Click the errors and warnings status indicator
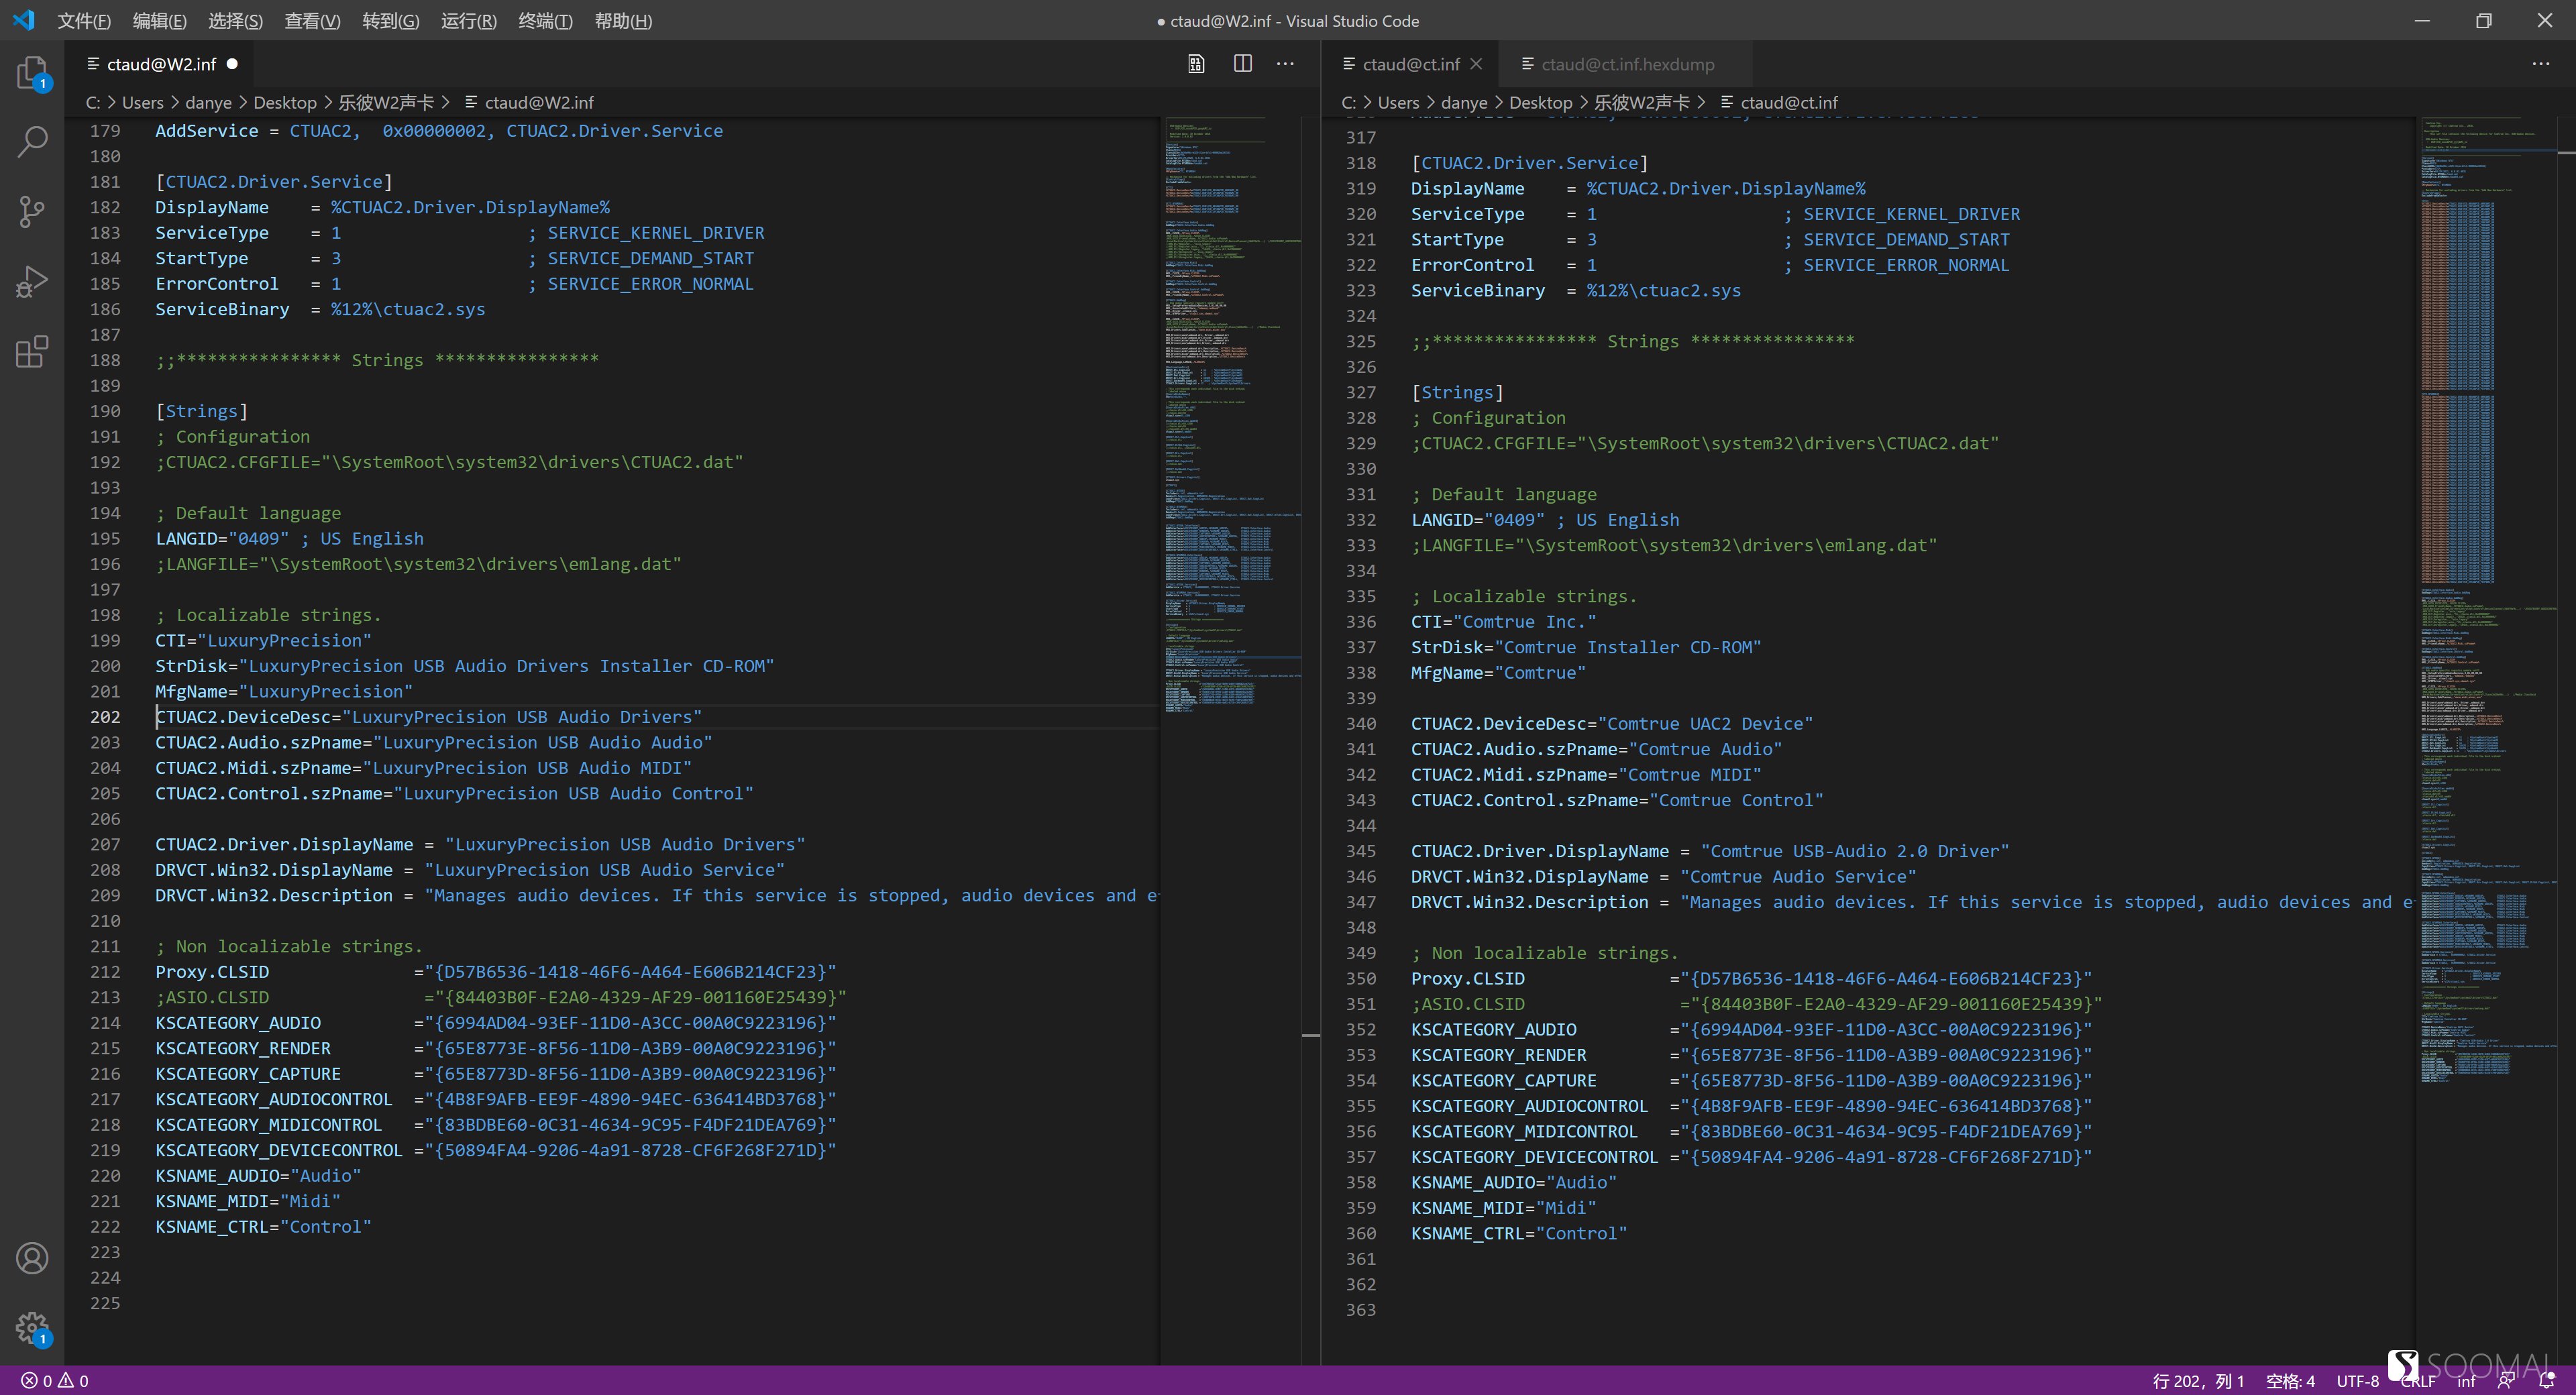This screenshot has height=1395, width=2576. pyautogui.click(x=55, y=1380)
